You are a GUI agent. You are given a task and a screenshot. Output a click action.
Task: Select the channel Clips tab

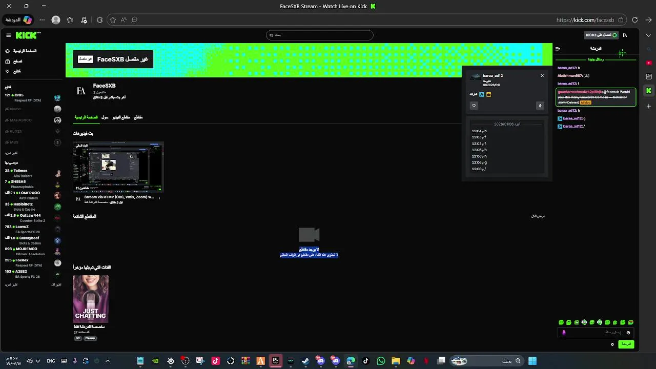tap(138, 117)
